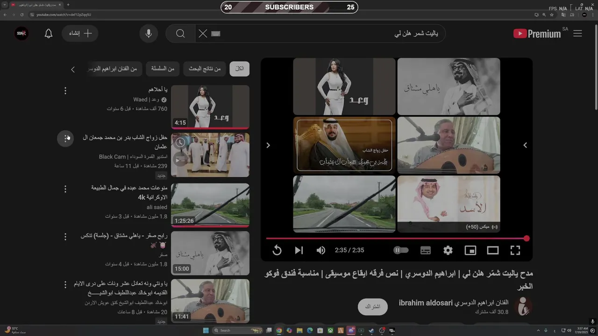Open the 1:25:26 road video thumbnail
The height and width of the screenshot is (336, 598).
click(210, 205)
